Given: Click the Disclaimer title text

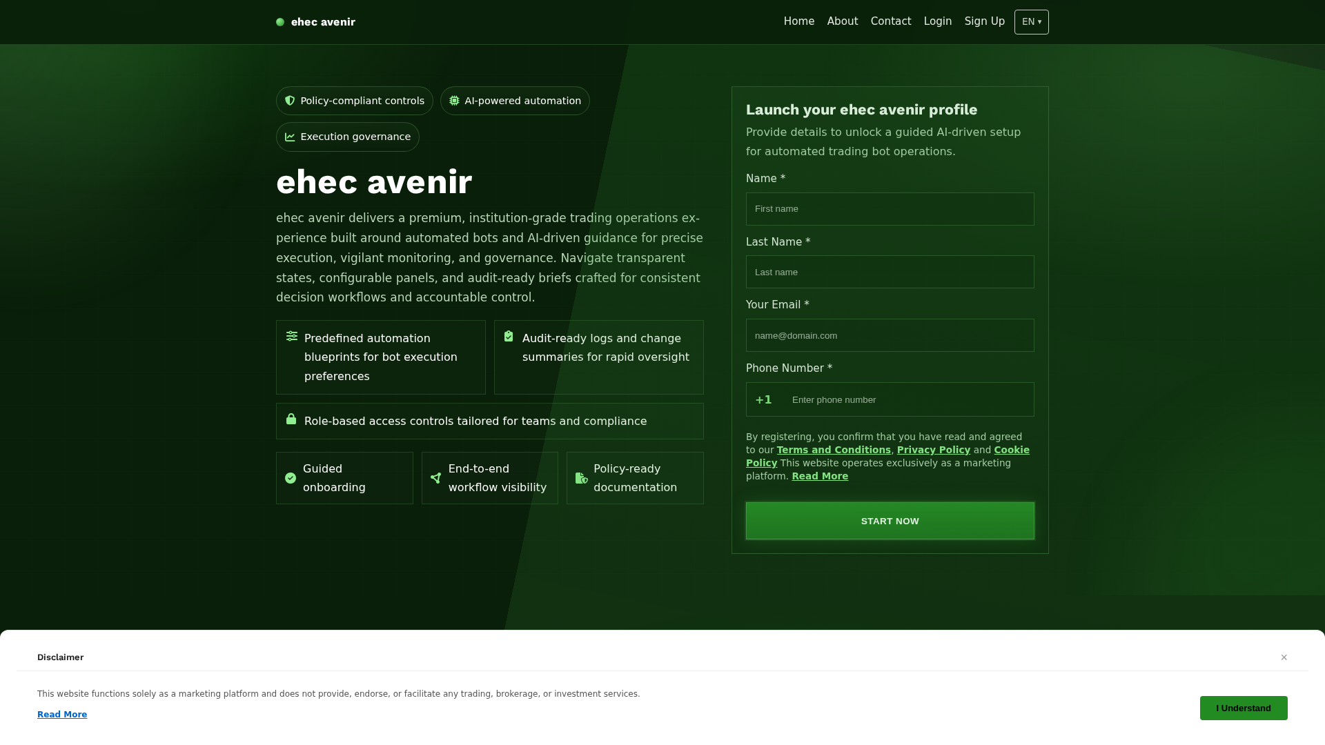Looking at the screenshot, I should pyautogui.click(x=61, y=657).
